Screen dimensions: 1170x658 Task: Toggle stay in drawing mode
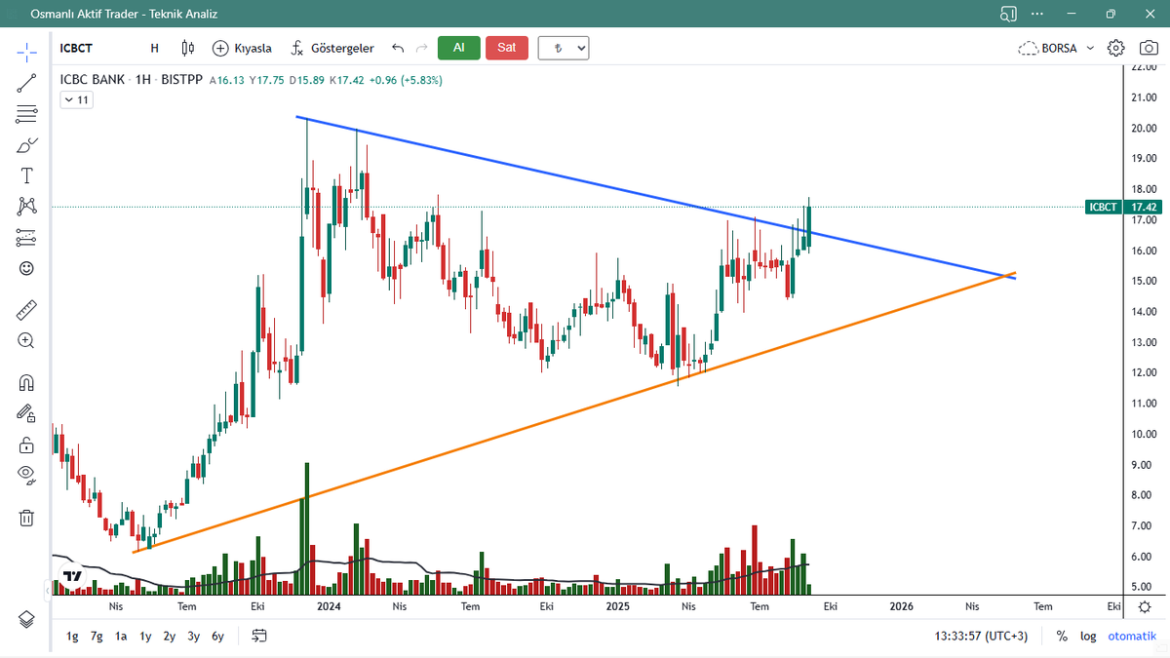[26, 413]
